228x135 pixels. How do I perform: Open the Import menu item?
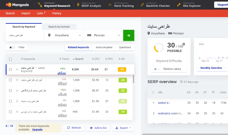(x=26, y=13)
